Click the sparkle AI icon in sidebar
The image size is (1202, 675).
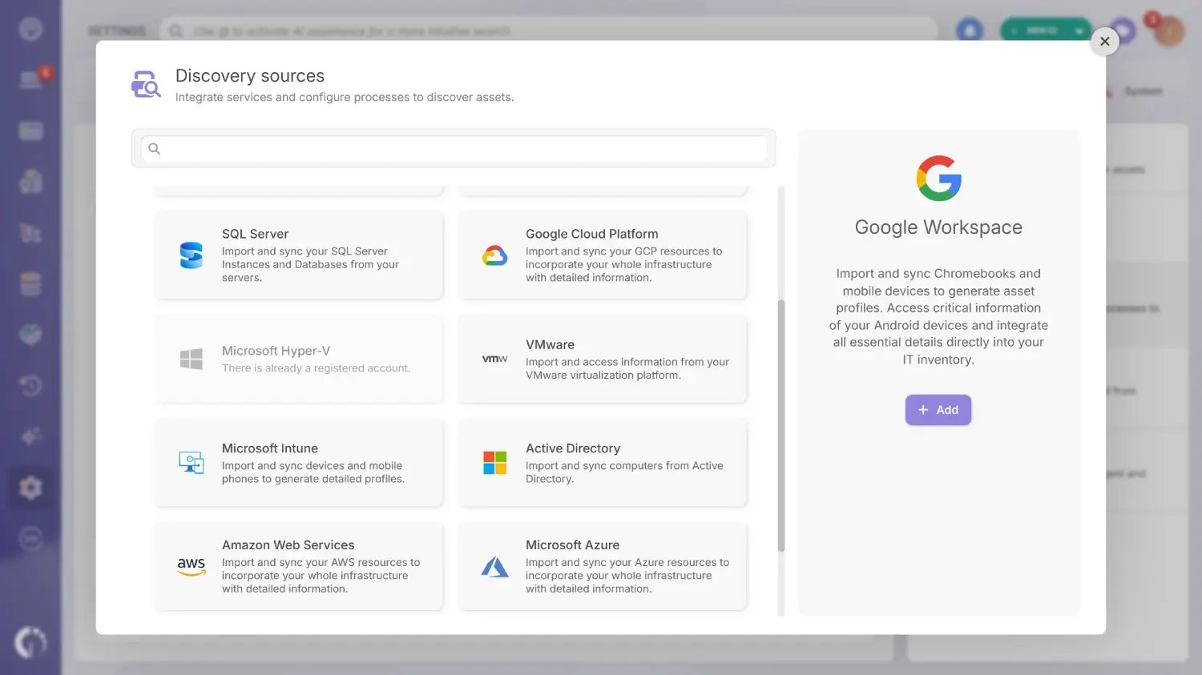click(30, 436)
